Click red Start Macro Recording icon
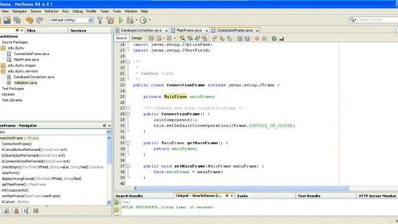398x224 pixels. pyautogui.click(x=257, y=39)
